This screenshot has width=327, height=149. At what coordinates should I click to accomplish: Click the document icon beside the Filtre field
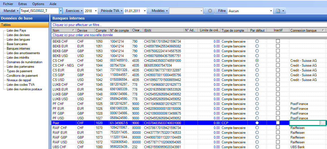278,11
